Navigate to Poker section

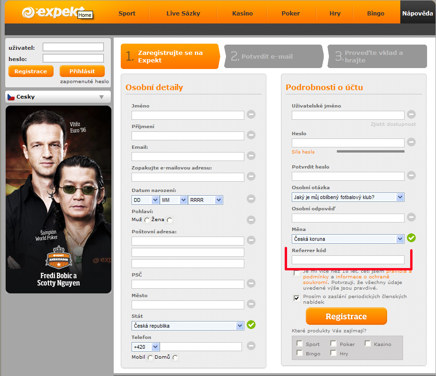pos(290,13)
